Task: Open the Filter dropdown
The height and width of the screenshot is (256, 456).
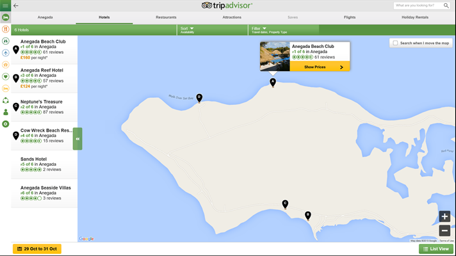Action: 284,30
